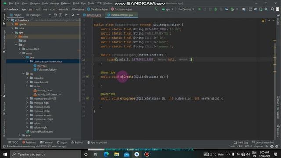Click onCreate override gutter icon
The width and height of the screenshot is (281, 158).
(87, 77)
